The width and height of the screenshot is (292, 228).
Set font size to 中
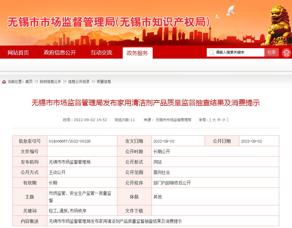click(x=219, y=120)
